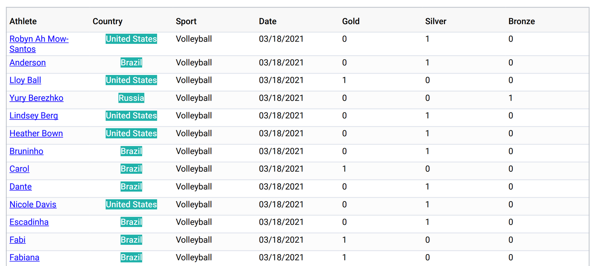
Task: Click the Gold column header
Action: (351, 22)
